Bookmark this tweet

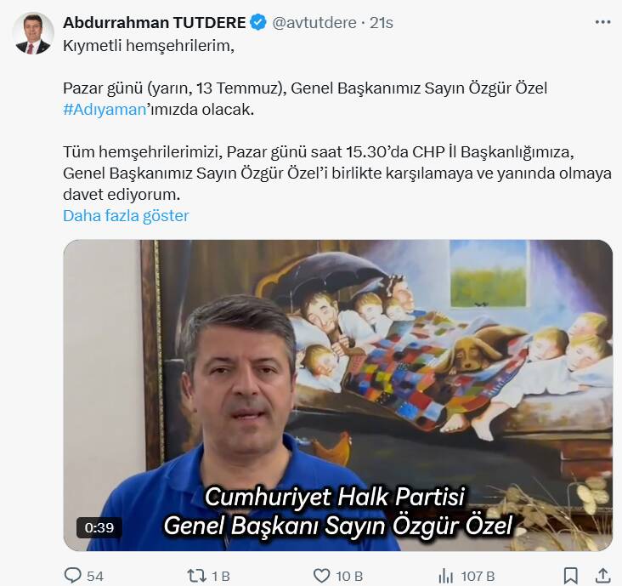tap(570, 575)
